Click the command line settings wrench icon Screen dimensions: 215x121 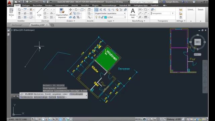click(17, 96)
